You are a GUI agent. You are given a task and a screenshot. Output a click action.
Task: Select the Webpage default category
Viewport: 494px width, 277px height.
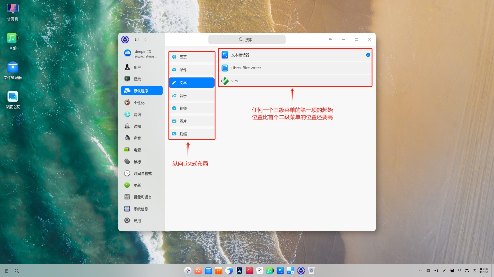point(192,57)
